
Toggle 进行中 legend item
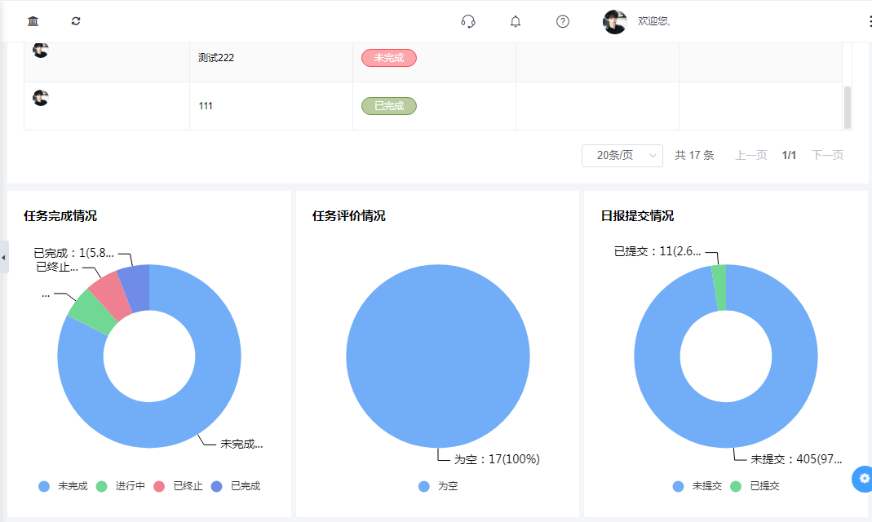[x=121, y=486]
